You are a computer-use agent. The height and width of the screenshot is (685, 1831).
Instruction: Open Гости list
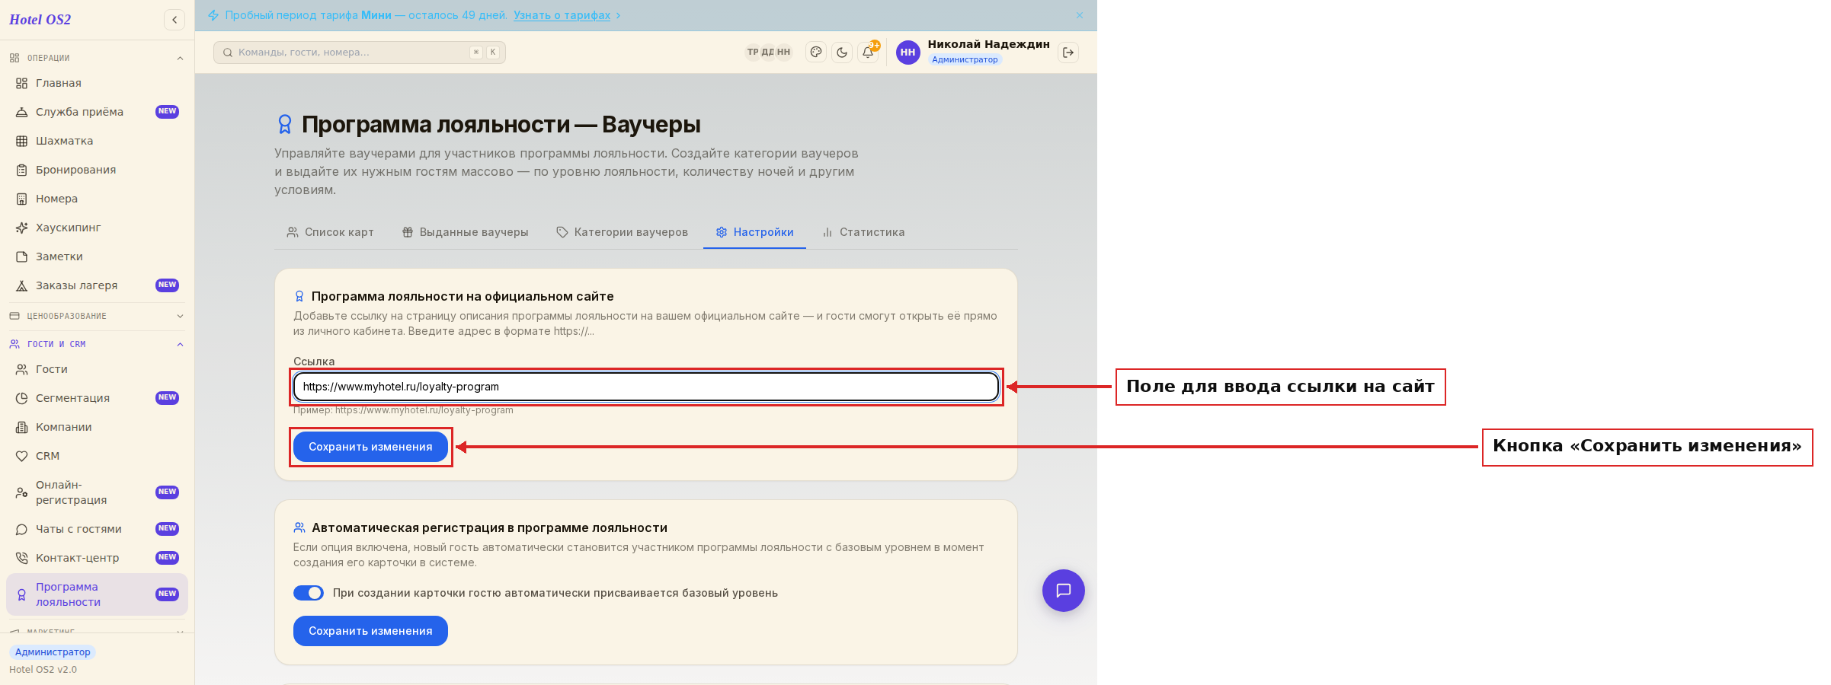tap(97, 369)
